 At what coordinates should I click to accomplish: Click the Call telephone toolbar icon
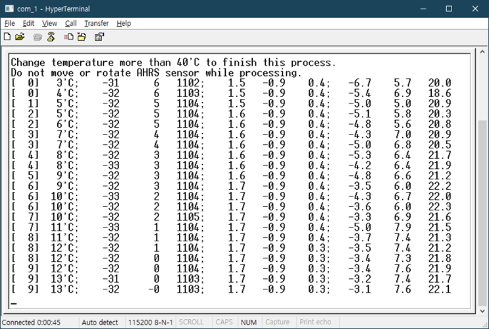[38, 37]
